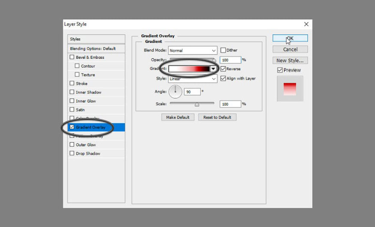The image size is (375, 227).
Task: Enable the Contour checkbox
Action: coord(77,66)
